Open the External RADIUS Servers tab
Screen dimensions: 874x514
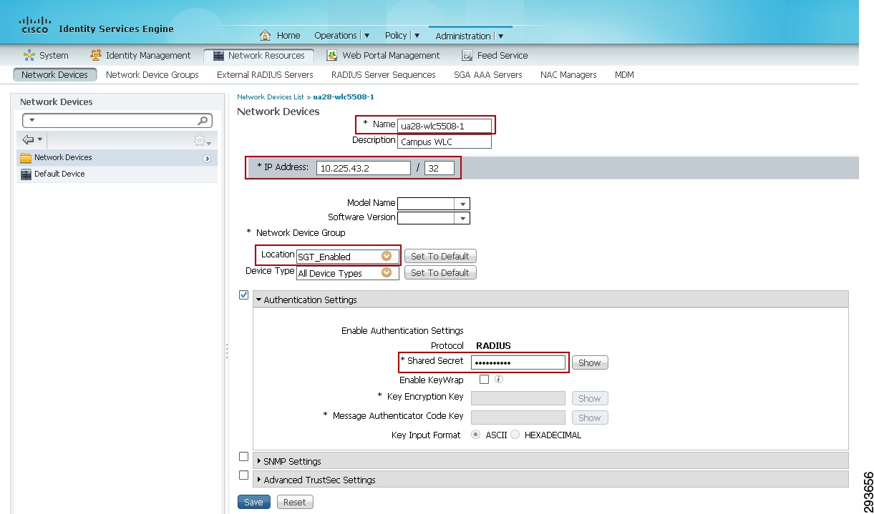265,74
